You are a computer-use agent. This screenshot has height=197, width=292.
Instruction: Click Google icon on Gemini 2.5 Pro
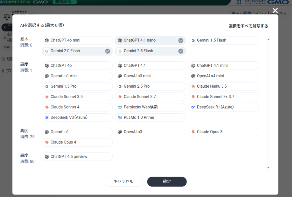(120, 87)
